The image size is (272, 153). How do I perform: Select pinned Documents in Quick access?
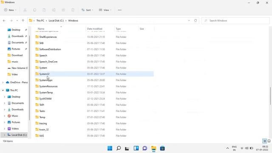click(17, 42)
